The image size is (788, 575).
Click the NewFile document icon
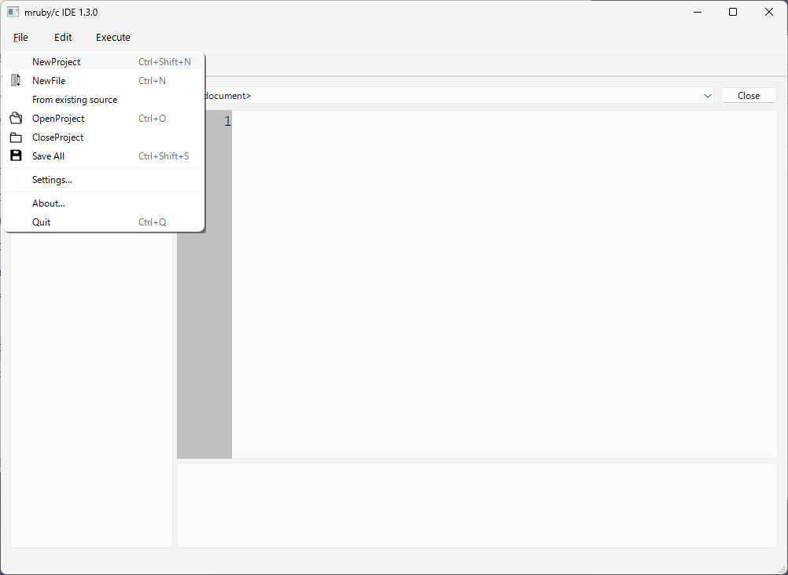tap(16, 80)
